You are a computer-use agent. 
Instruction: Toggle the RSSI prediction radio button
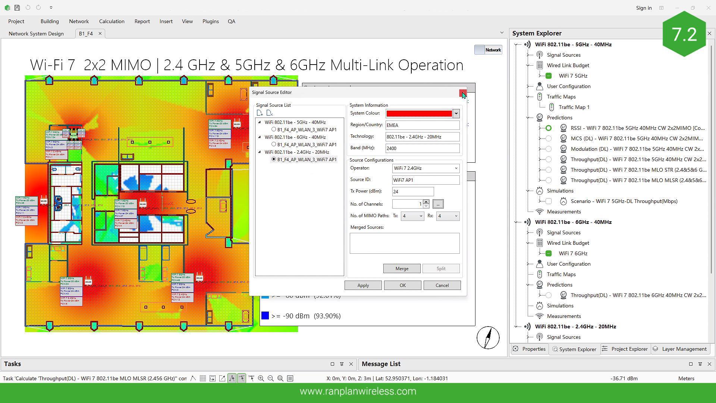tap(549, 128)
